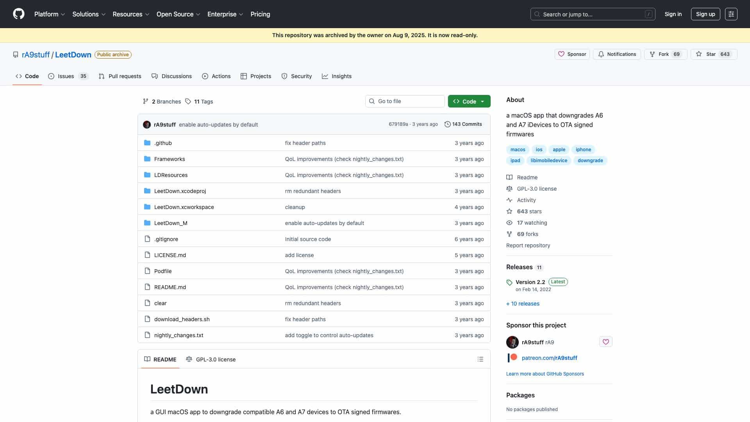Expand the Platform menu

pyautogui.click(x=50, y=14)
